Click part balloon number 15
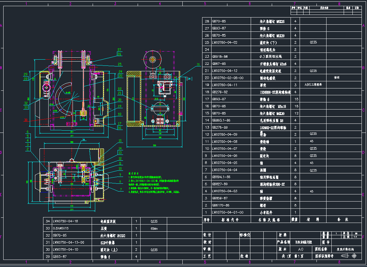Screen dimensions: 367x267 pyautogui.click(x=120, y=141)
